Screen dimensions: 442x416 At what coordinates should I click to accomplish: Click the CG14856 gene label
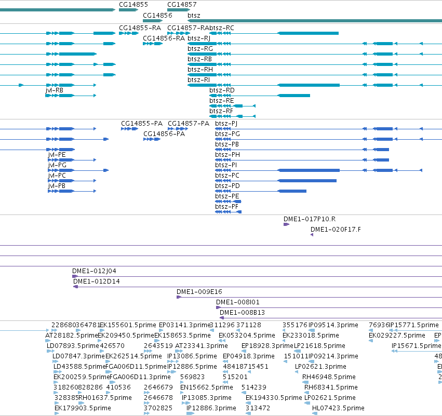[x=157, y=15]
